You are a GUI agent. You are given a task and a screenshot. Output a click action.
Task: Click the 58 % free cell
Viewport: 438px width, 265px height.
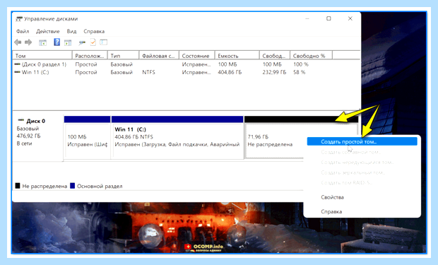tap(299, 72)
